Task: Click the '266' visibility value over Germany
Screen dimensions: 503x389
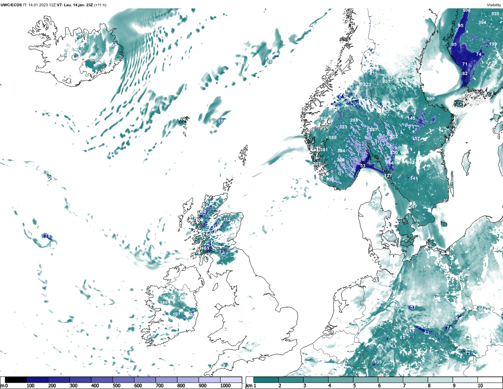Action: tap(397, 328)
